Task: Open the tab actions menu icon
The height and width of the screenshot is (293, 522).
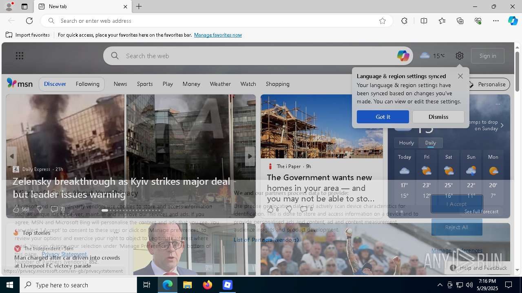Action: coord(24,7)
